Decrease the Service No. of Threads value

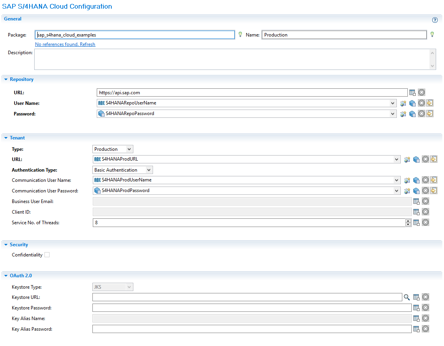(408, 225)
